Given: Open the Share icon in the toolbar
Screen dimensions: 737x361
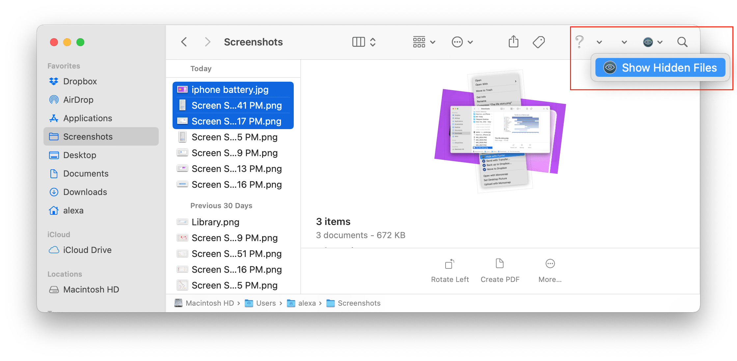Looking at the screenshot, I should coord(513,42).
